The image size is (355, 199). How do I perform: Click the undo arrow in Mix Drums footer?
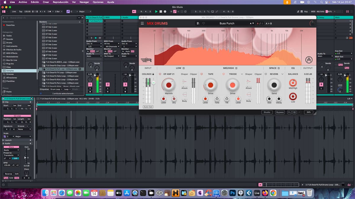click(x=289, y=112)
